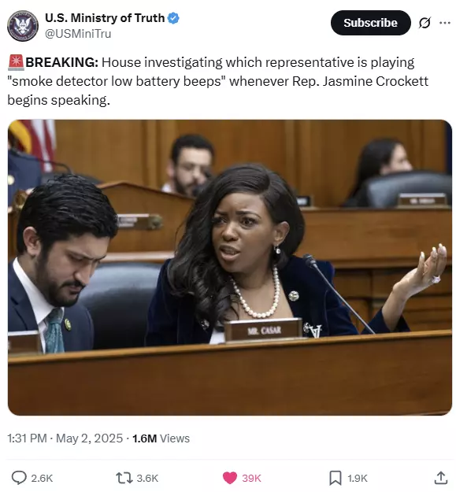Click the blue verified checkmark badge
The width and height of the screenshot is (456, 492).
pyautogui.click(x=173, y=18)
